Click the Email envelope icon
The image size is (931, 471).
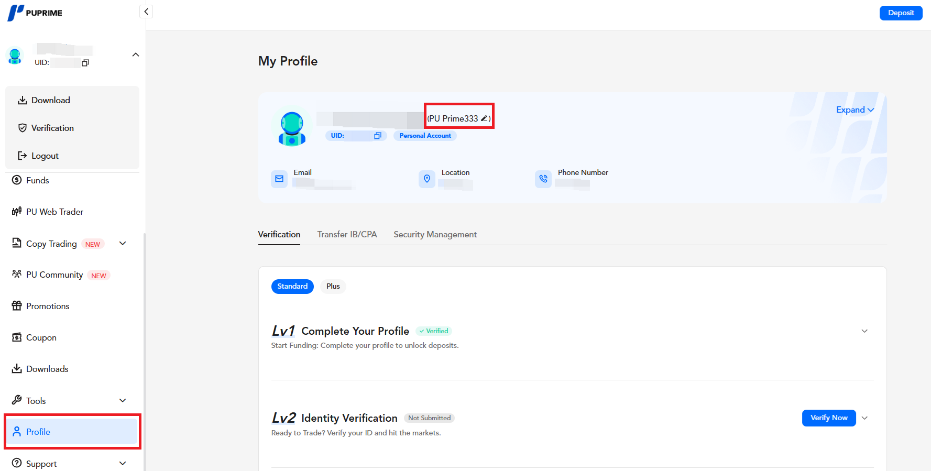point(279,179)
